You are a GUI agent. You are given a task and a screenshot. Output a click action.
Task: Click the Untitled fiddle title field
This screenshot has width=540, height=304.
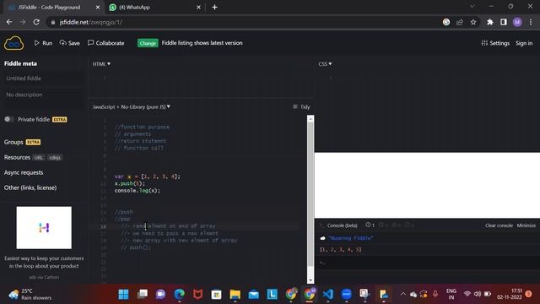pos(43,79)
